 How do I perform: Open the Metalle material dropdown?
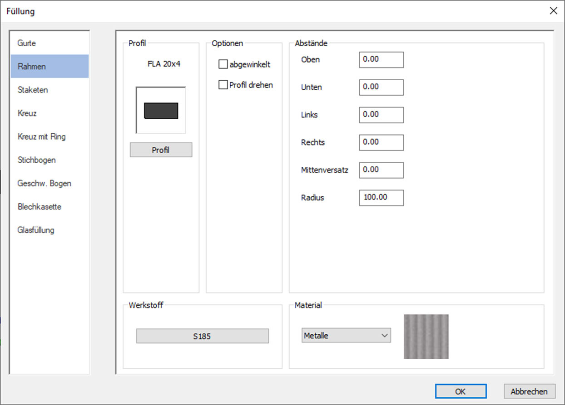pos(346,336)
